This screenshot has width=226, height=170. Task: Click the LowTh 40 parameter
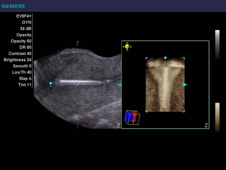tap(22, 72)
